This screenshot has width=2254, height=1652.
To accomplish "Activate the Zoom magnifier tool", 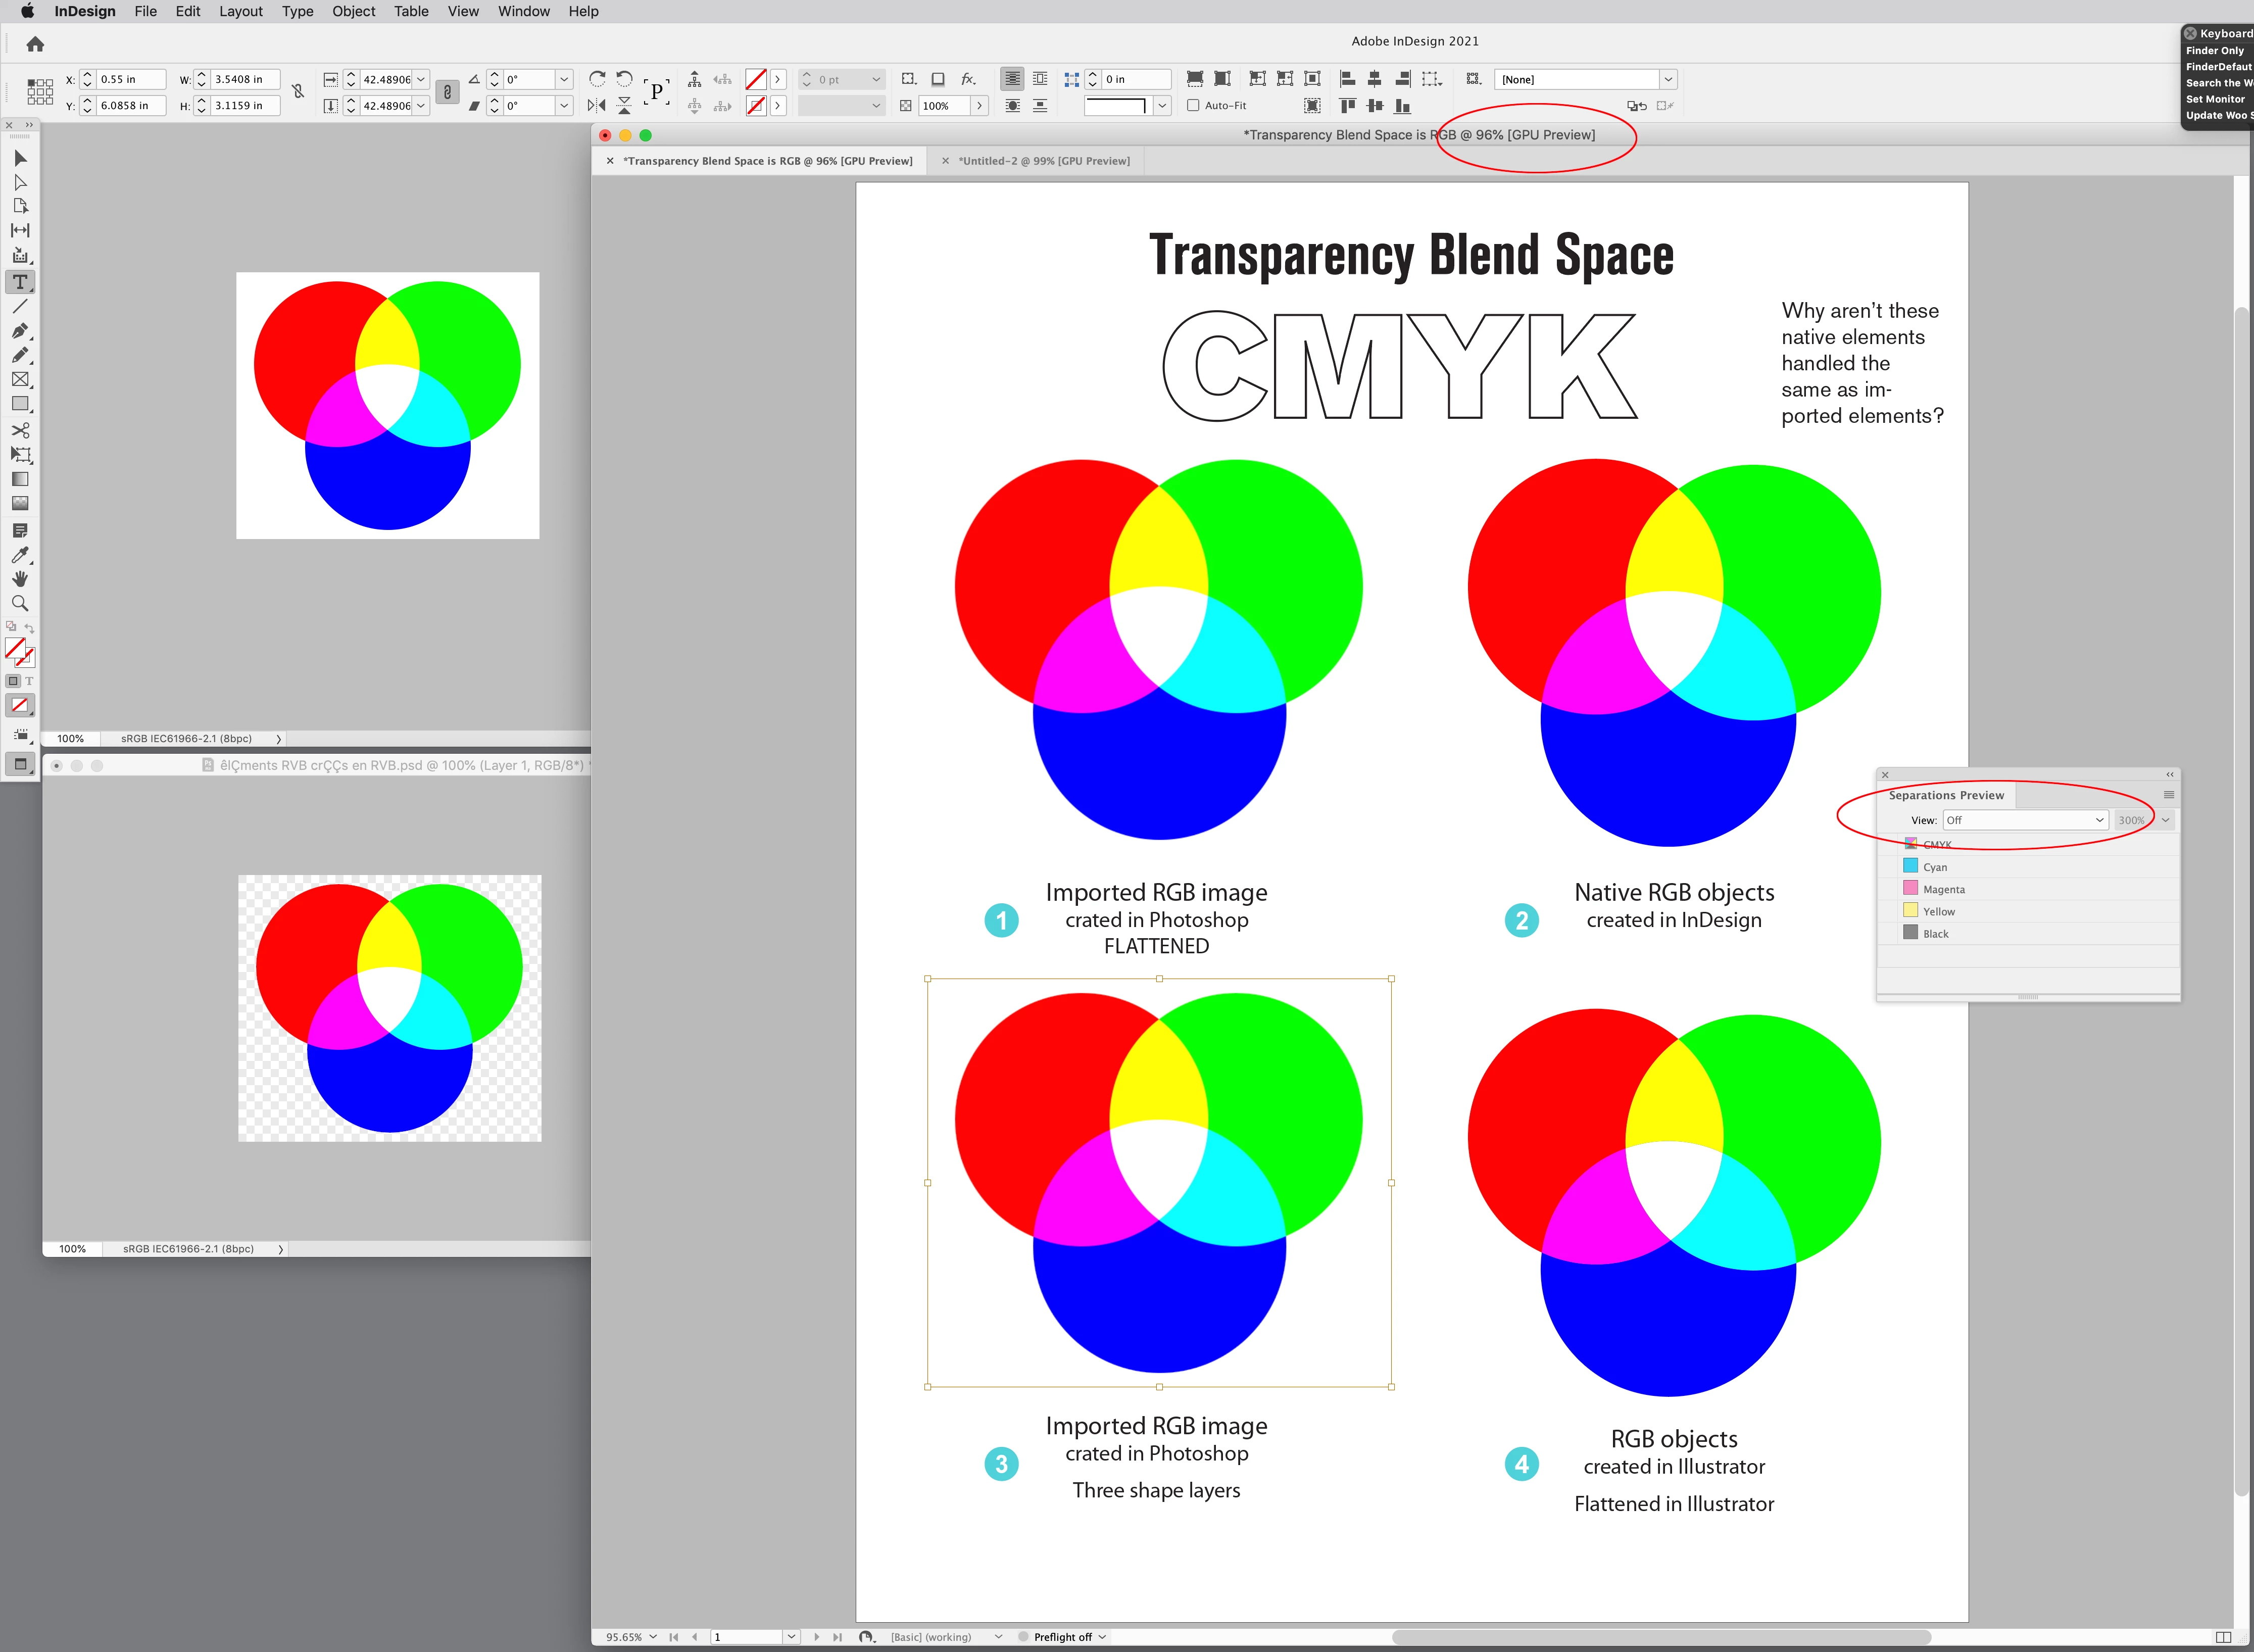I will tap(20, 603).
